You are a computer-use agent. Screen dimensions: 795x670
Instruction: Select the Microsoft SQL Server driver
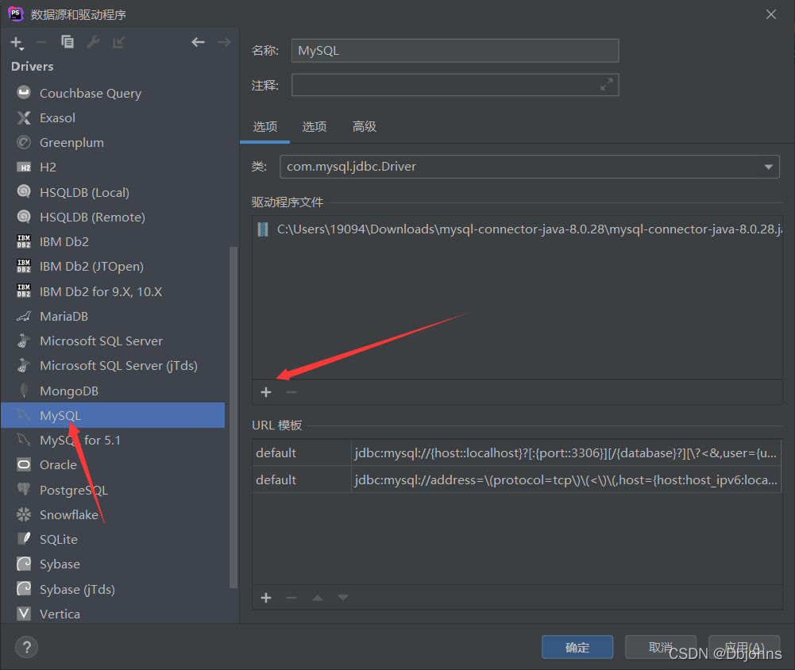coord(113,341)
